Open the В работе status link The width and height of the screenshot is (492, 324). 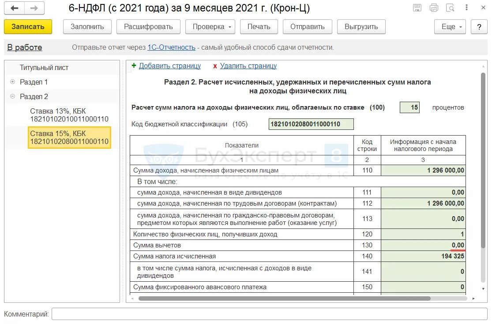point(24,47)
